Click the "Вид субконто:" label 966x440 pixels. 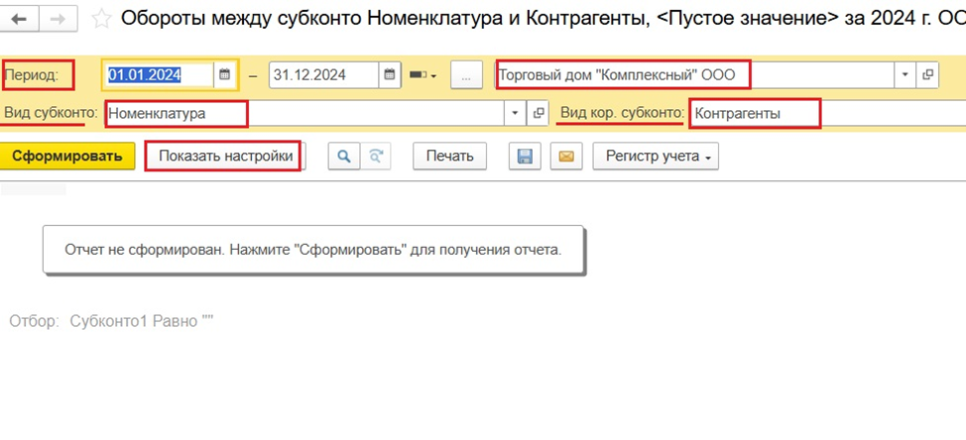coord(52,113)
